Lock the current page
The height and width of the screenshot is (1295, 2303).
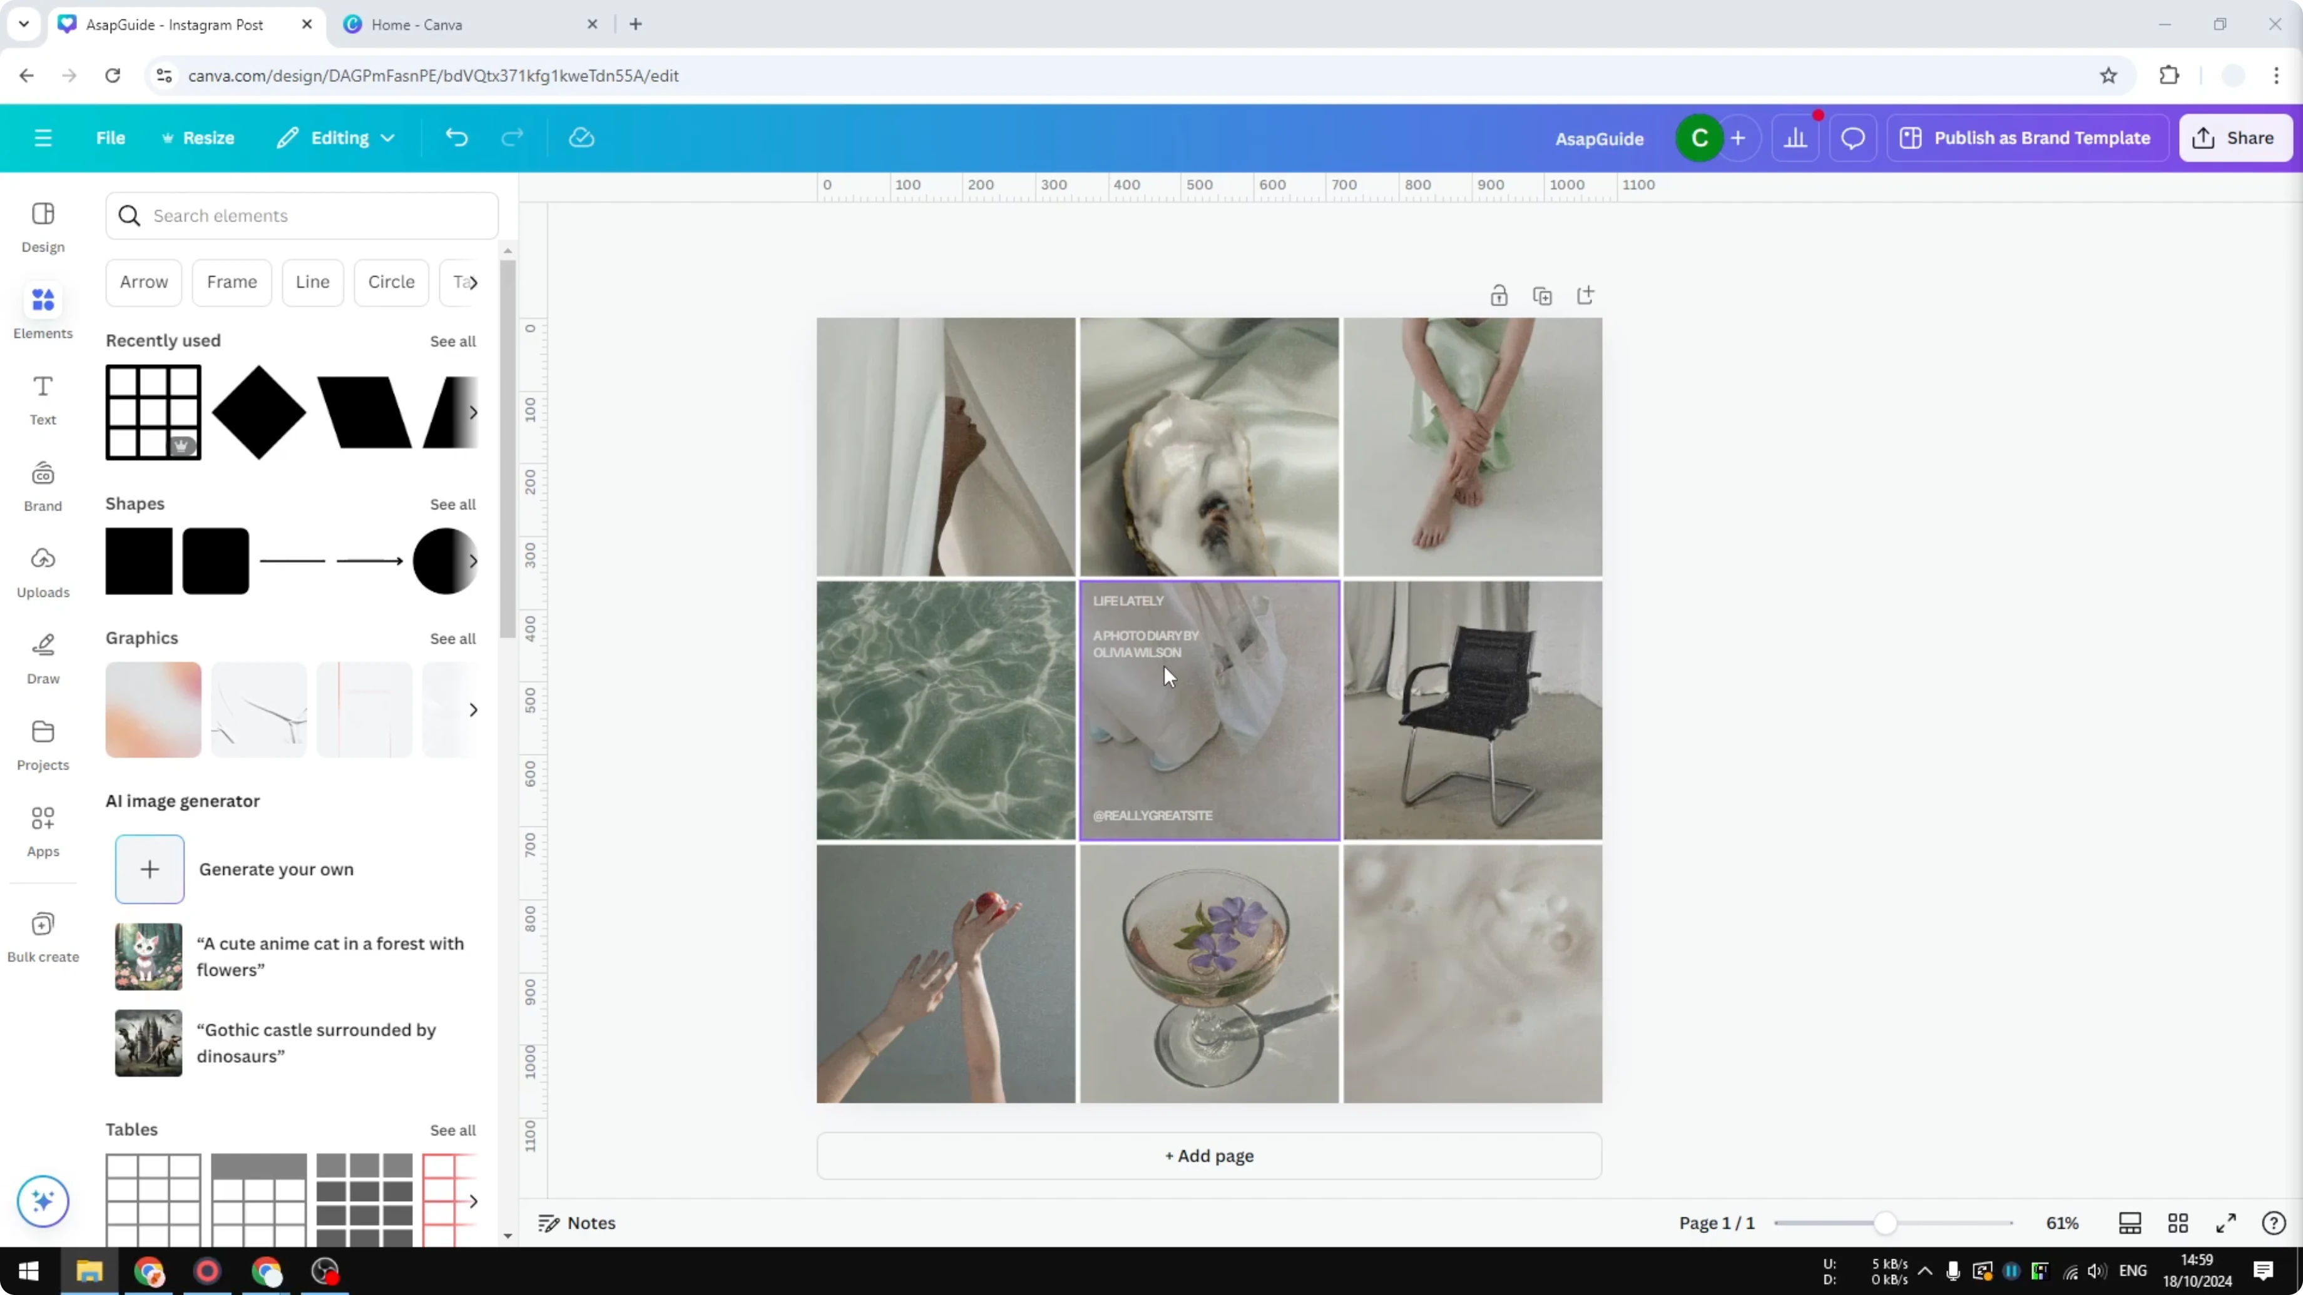pyautogui.click(x=1498, y=295)
